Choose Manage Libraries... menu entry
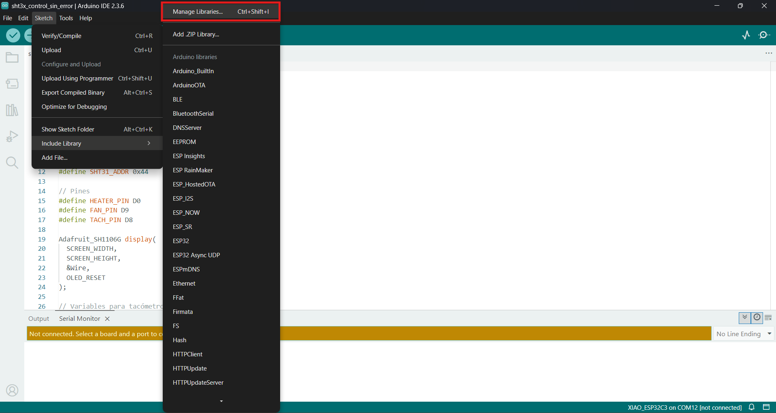Viewport: 776px width, 413px height. pyautogui.click(x=221, y=12)
